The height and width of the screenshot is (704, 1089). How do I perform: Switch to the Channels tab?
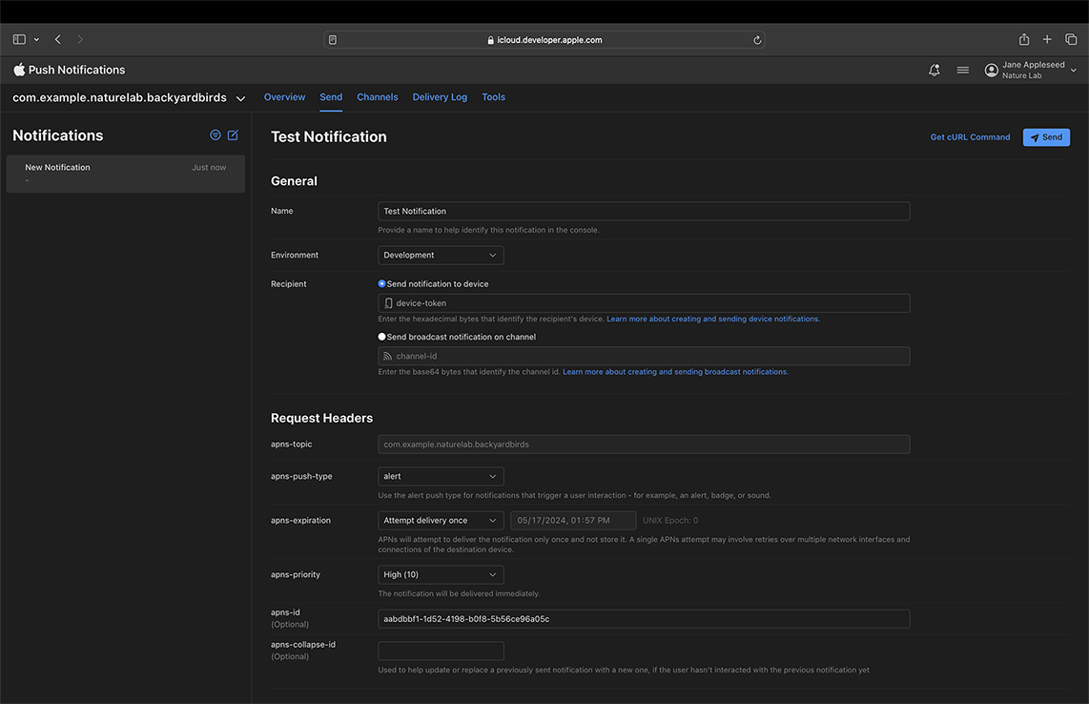tap(378, 97)
